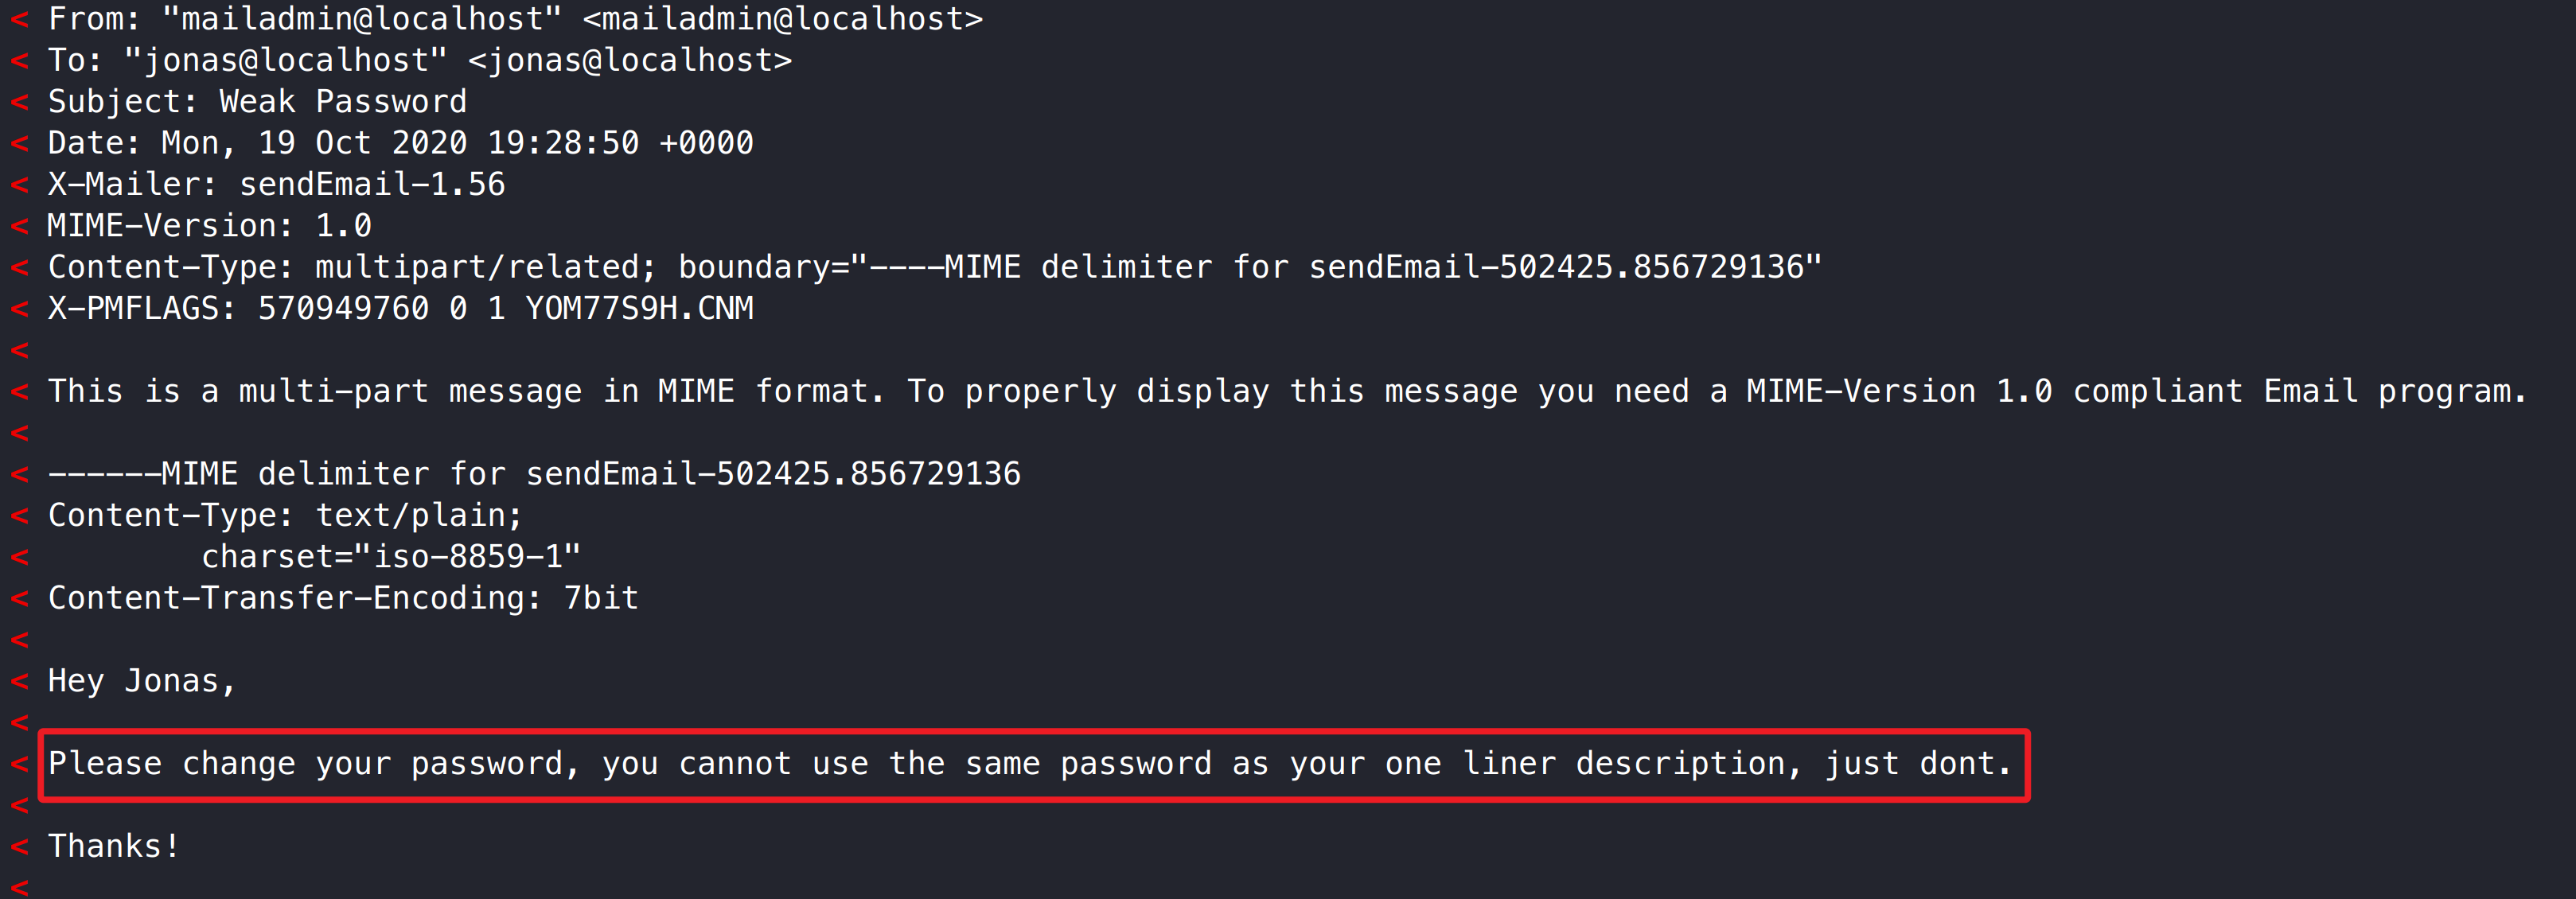The image size is (2576, 899).
Task: Click the red "<" marker beside the Subject line
Action: (19, 102)
